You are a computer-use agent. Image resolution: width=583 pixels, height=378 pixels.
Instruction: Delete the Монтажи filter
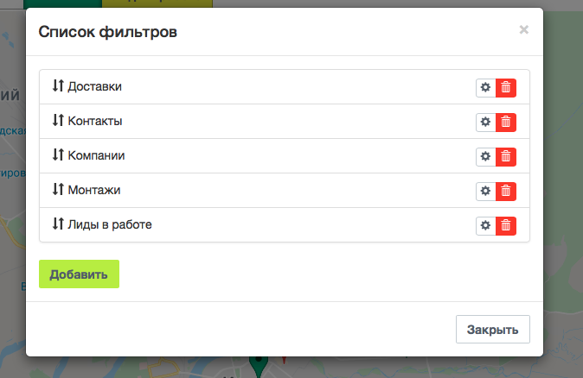pos(506,191)
